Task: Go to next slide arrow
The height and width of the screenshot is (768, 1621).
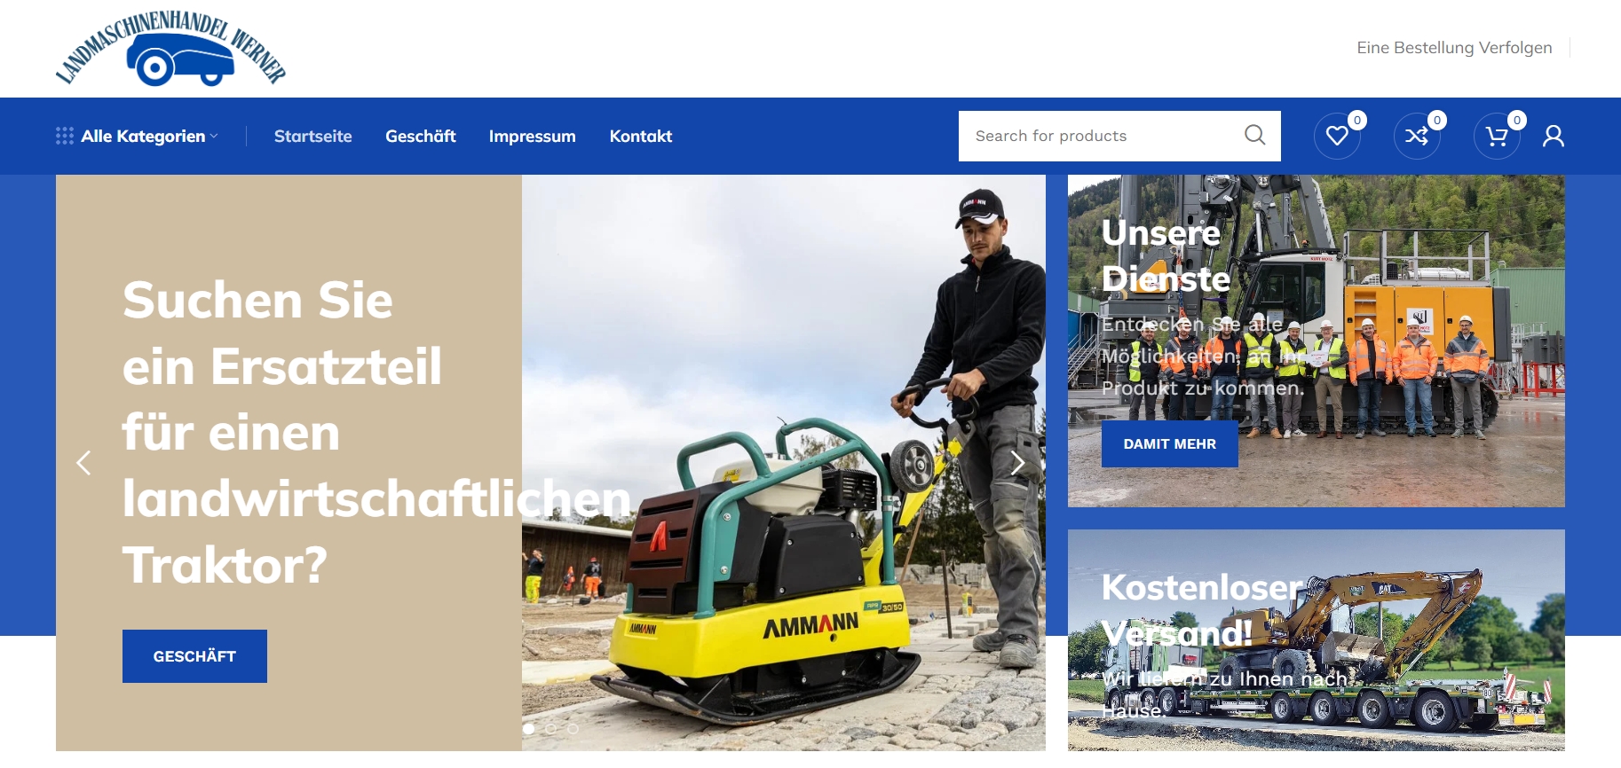Action: point(1018,463)
